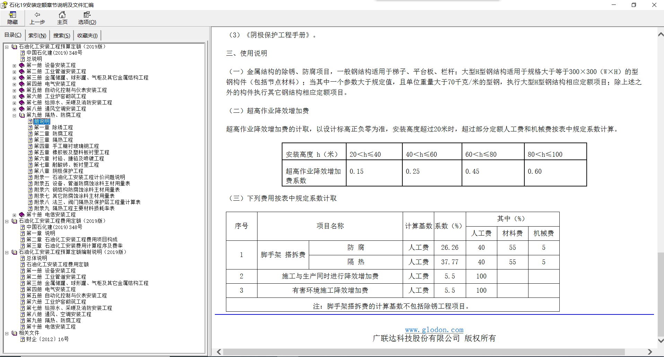Image resolution: width=664 pixels, height=357 pixels.
Task: Click the 37.77 coefficient in 隔热 row
Action: [x=450, y=262]
